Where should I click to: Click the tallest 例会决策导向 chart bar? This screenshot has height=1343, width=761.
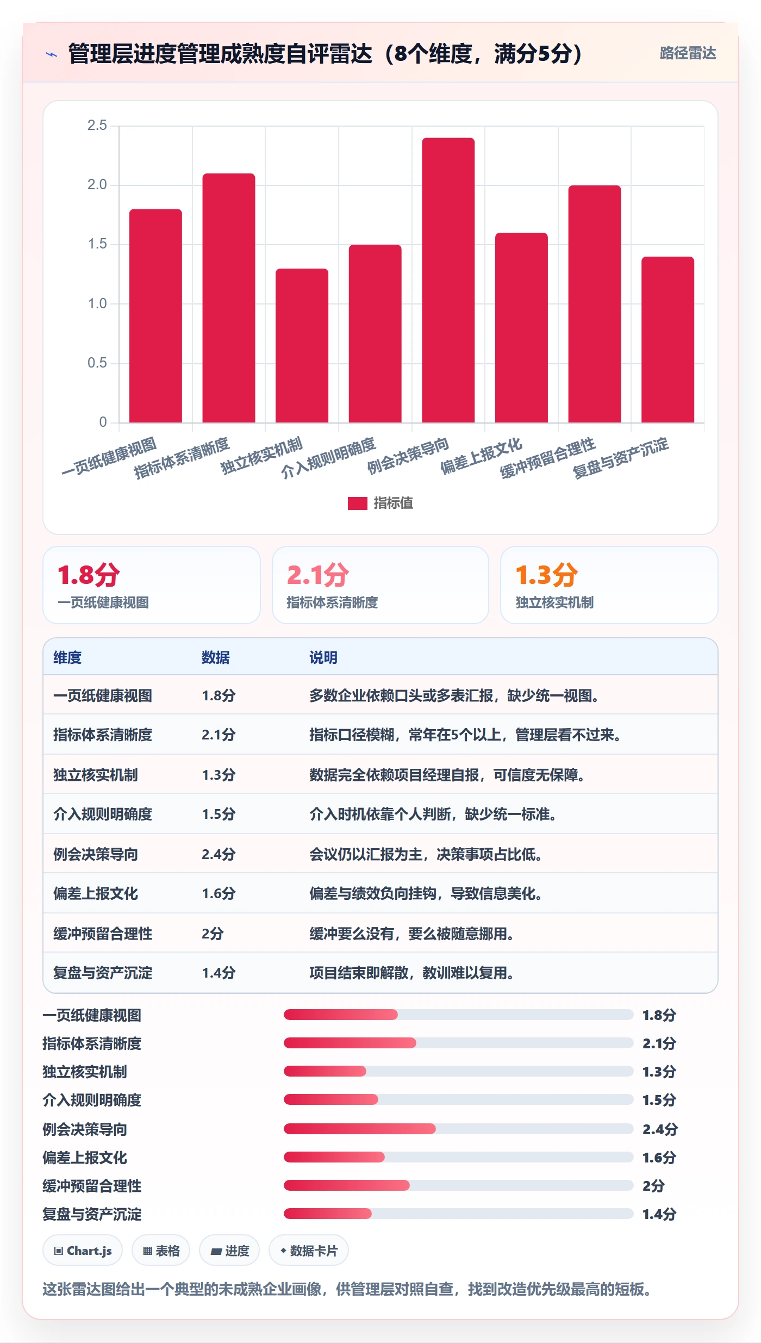[x=448, y=280]
